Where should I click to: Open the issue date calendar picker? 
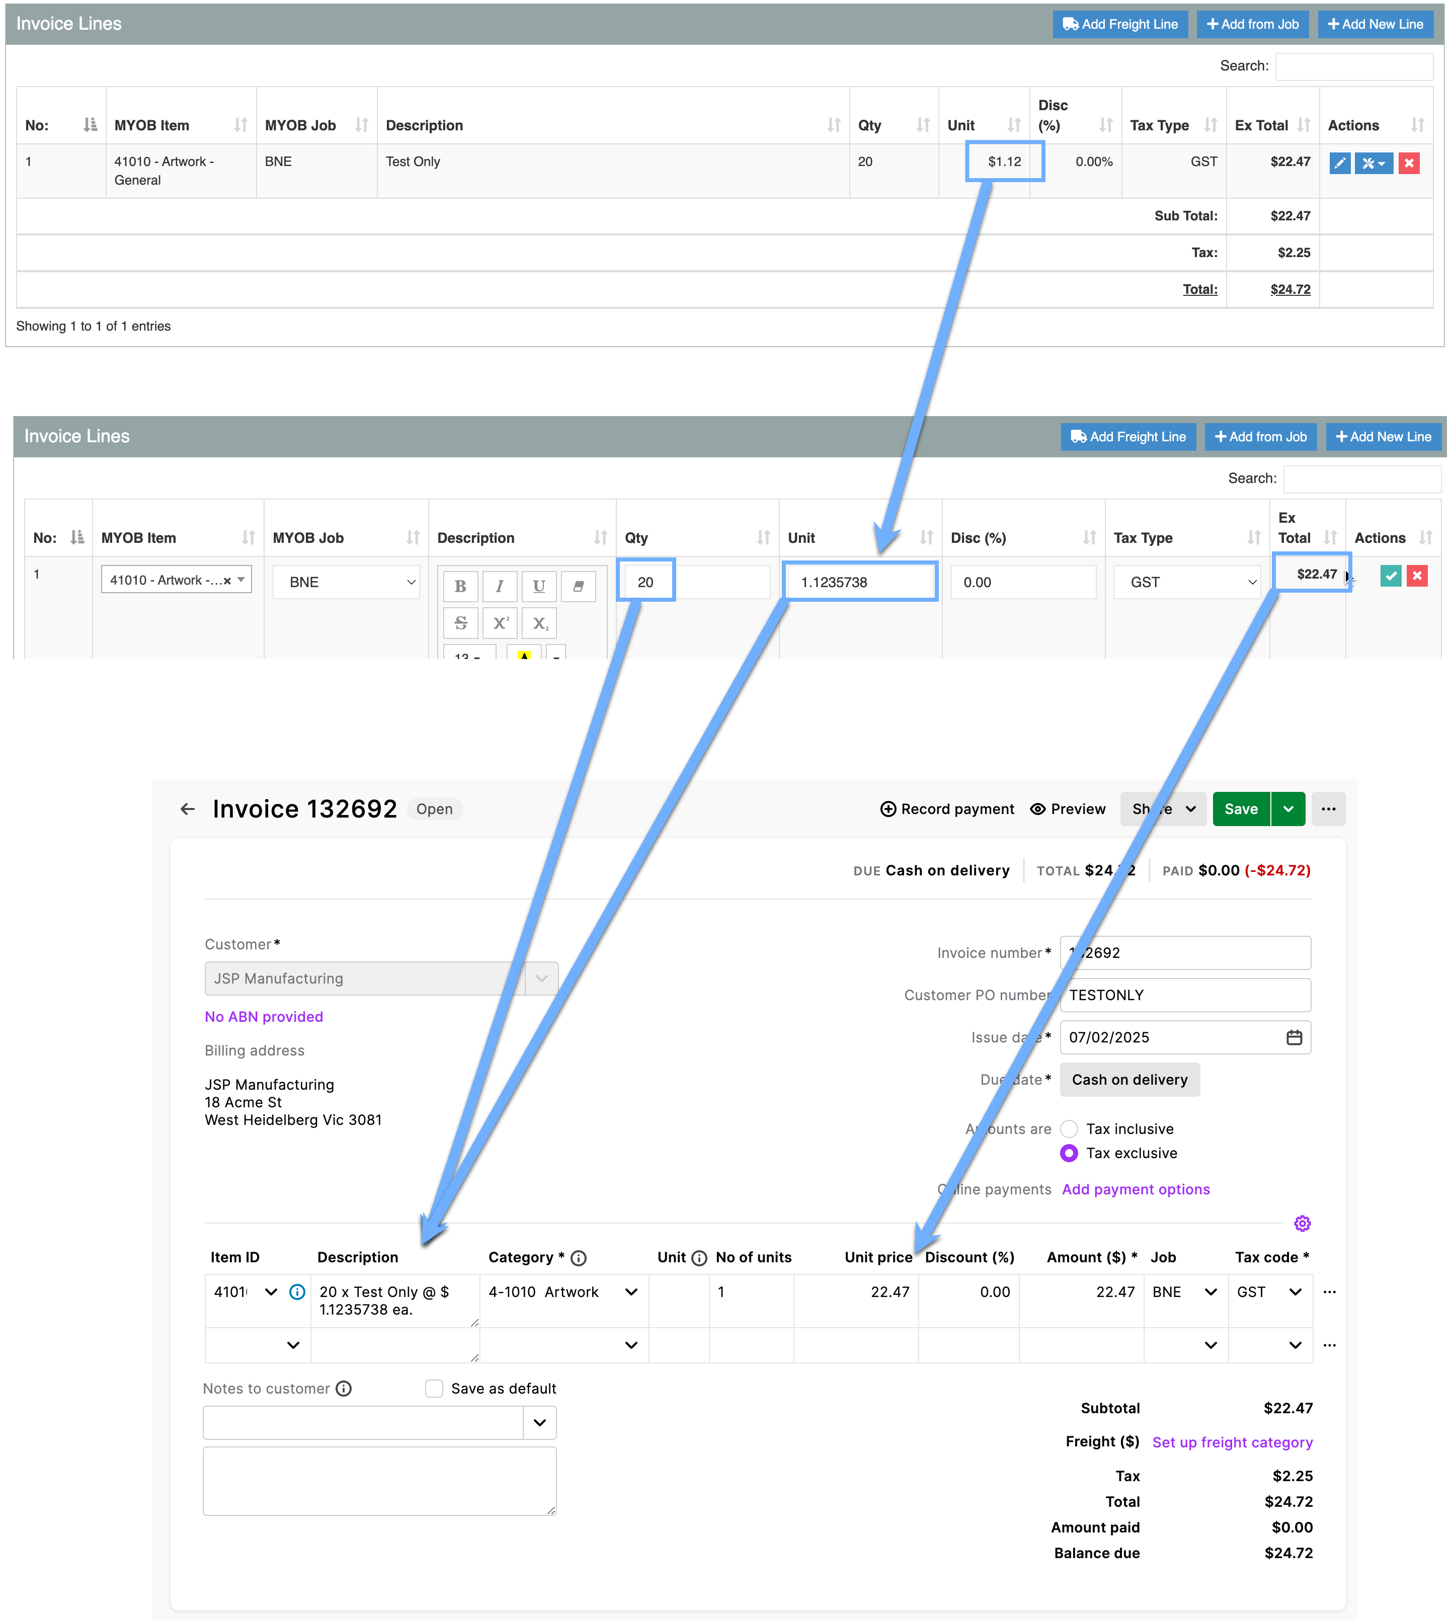[x=1294, y=1037]
